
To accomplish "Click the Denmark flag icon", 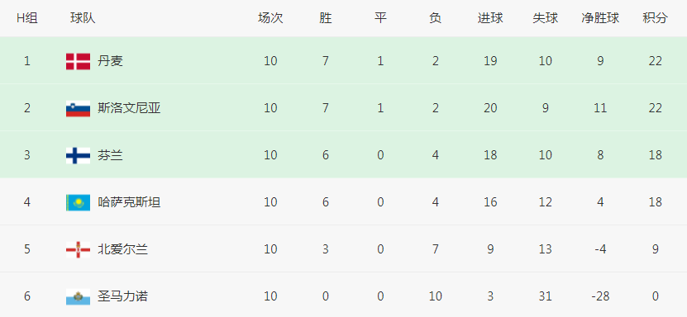I will (78, 61).
